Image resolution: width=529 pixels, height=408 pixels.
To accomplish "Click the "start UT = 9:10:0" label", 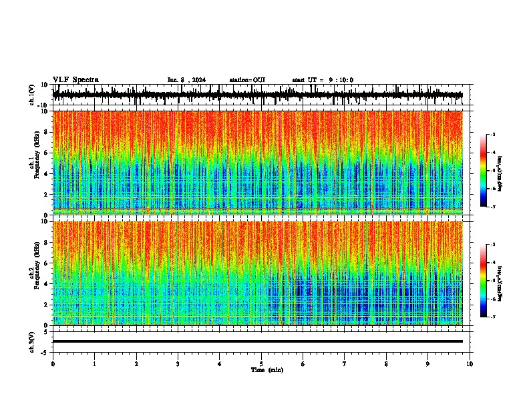I will [x=323, y=80].
